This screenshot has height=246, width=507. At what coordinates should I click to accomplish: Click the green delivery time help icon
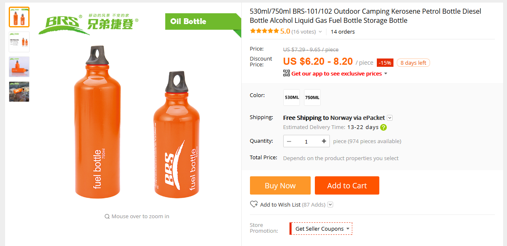383,127
